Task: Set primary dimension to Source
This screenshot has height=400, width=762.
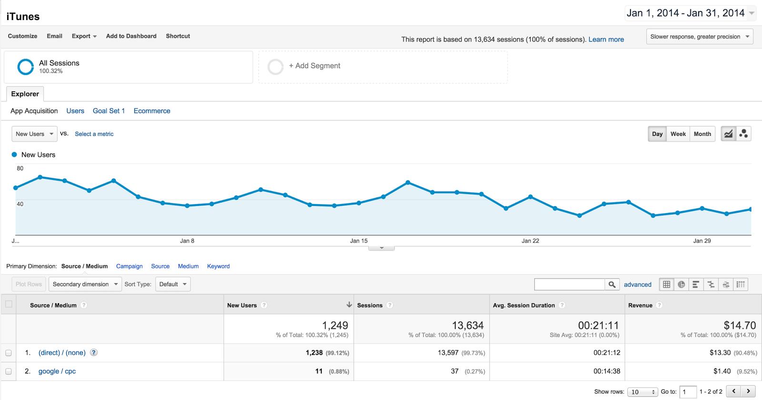Action: click(x=160, y=267)
